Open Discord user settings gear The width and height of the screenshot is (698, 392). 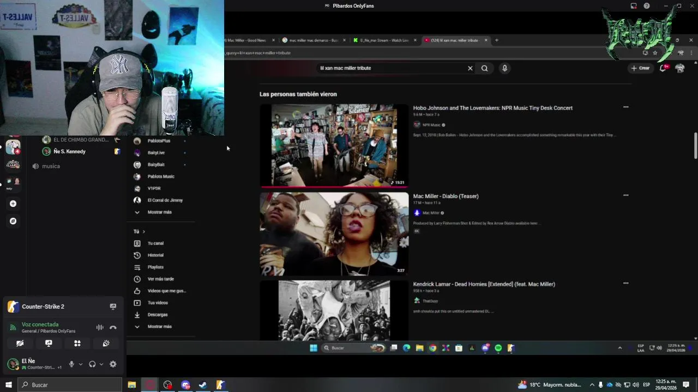click(x=113, y=364)
